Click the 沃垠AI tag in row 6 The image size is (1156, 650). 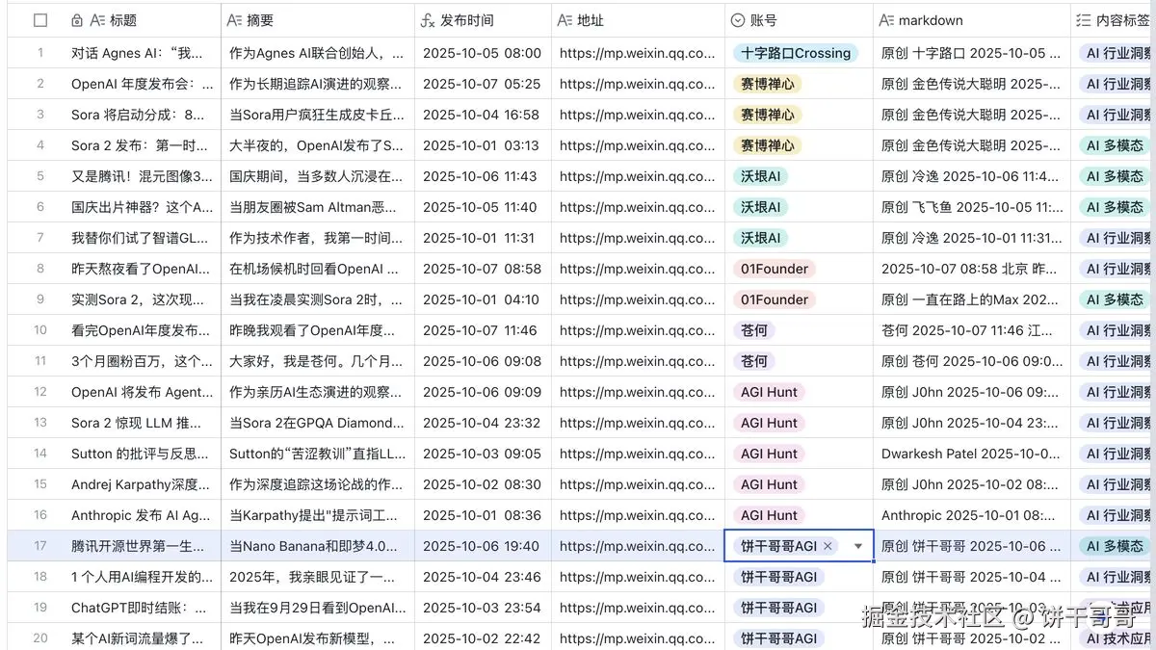tap(760, 207)
